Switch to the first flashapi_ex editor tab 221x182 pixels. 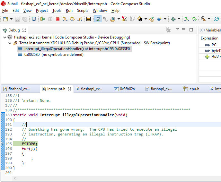tap(19, 89)
